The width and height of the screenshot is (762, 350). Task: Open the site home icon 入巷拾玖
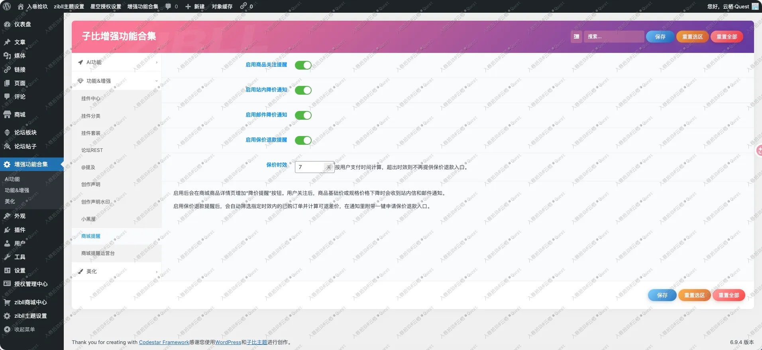(x=21, y=6)
